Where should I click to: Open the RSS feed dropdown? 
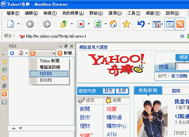pyautogui.click(x=43, y=53)
